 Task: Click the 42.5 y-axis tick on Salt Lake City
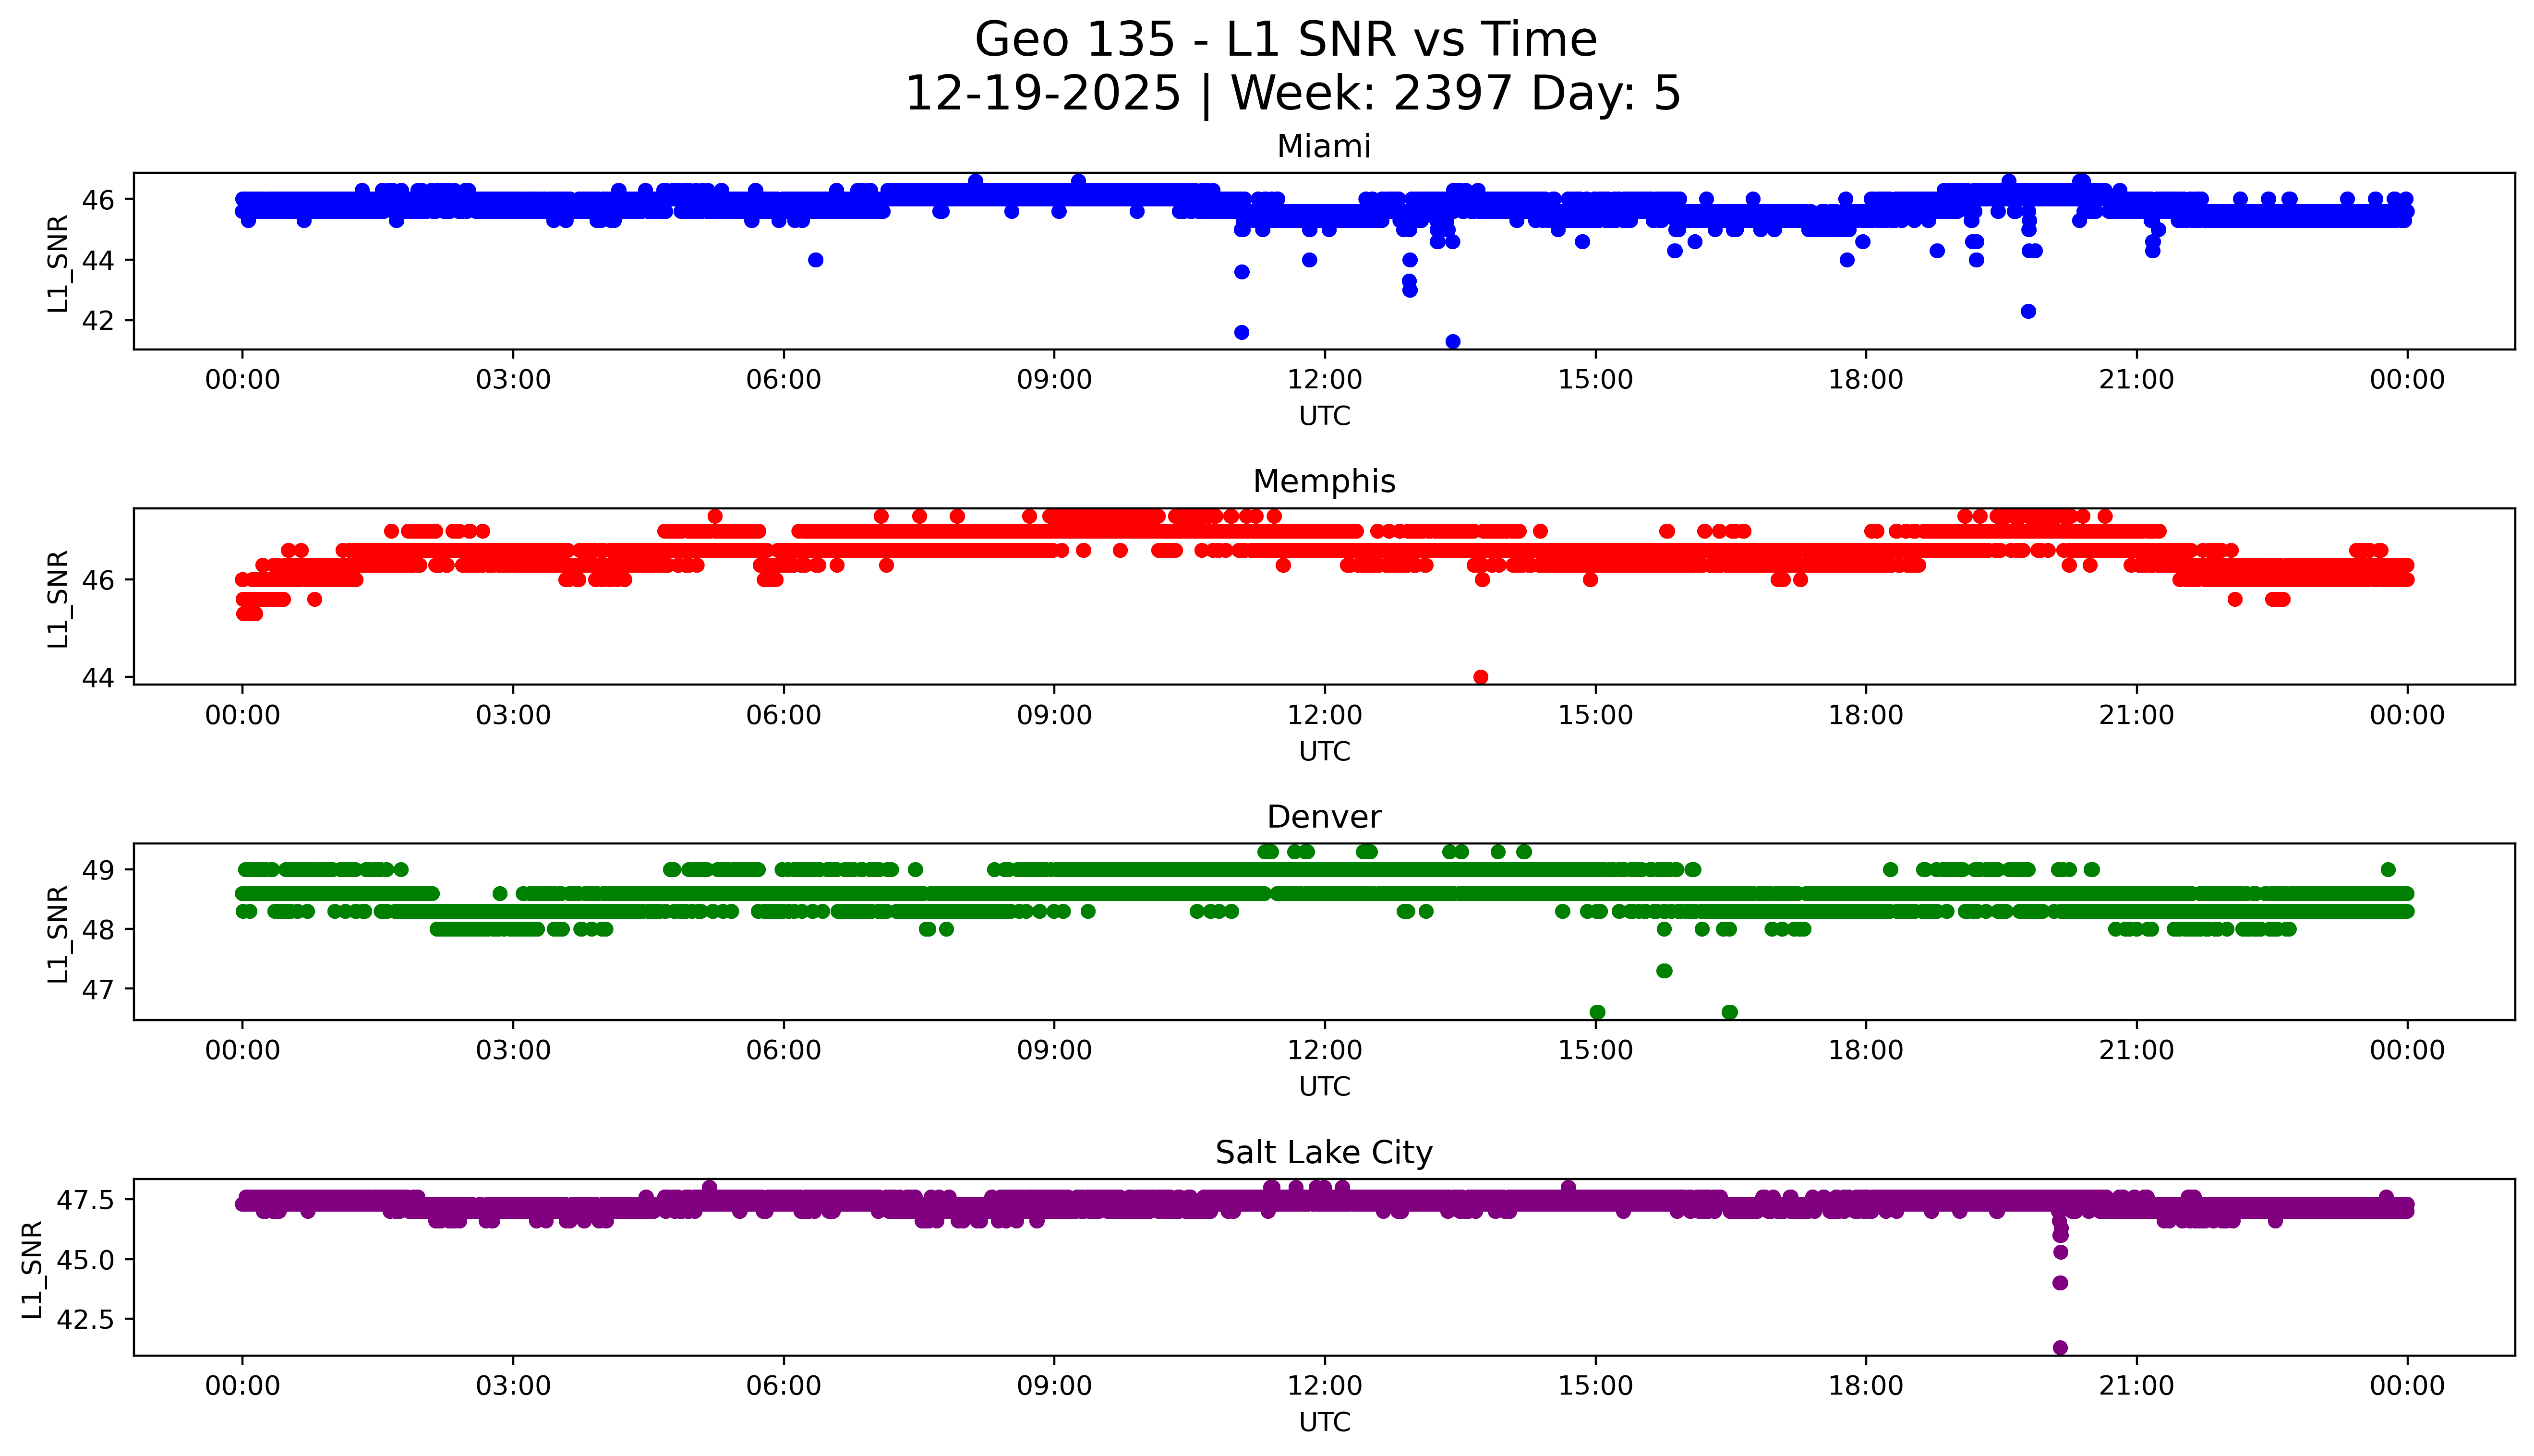86,1319
